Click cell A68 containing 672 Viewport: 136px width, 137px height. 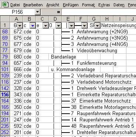click(x=16, y=32)
